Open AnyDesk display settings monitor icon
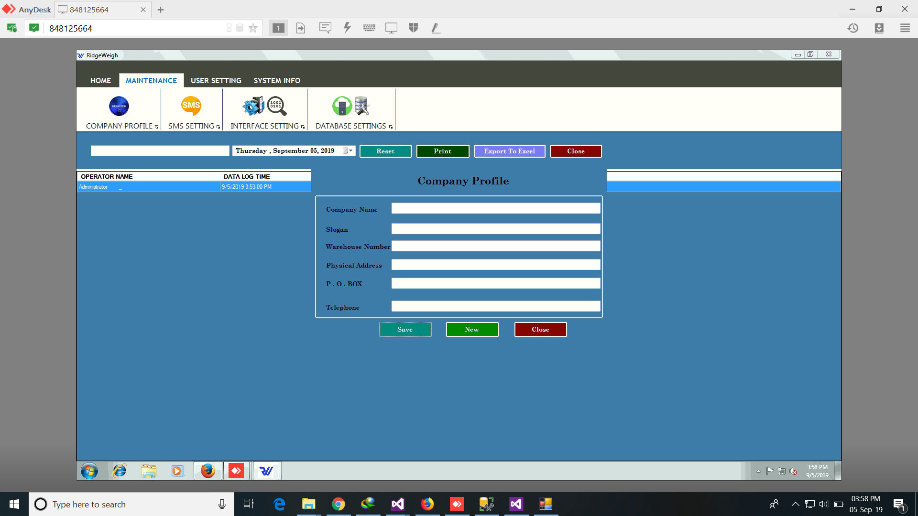The width and height of the screenshot is (918, 516). pyautogui.click(x=391, y=28)
